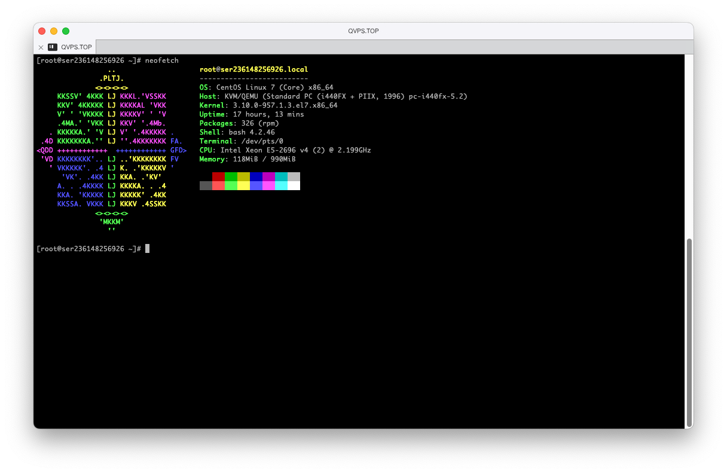727x473 pixels.
Task: Click the 'neofetch' command text
Action: tap(161, 60)
